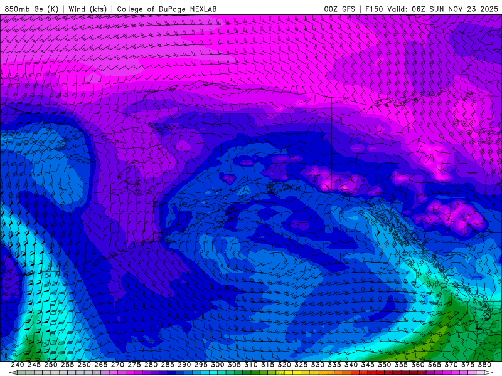Click the 255 value on the color scale
The height and width of the screenshot is (376, 502).
pos(67,365)
